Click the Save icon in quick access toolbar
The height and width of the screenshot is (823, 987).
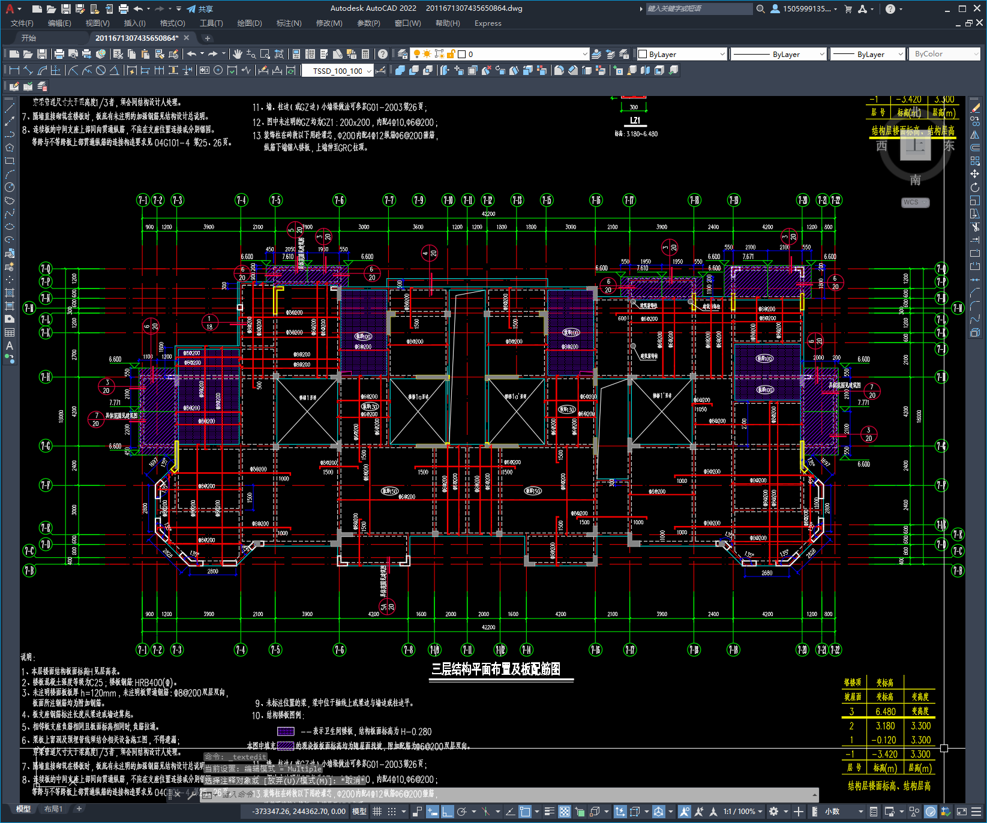65,8
